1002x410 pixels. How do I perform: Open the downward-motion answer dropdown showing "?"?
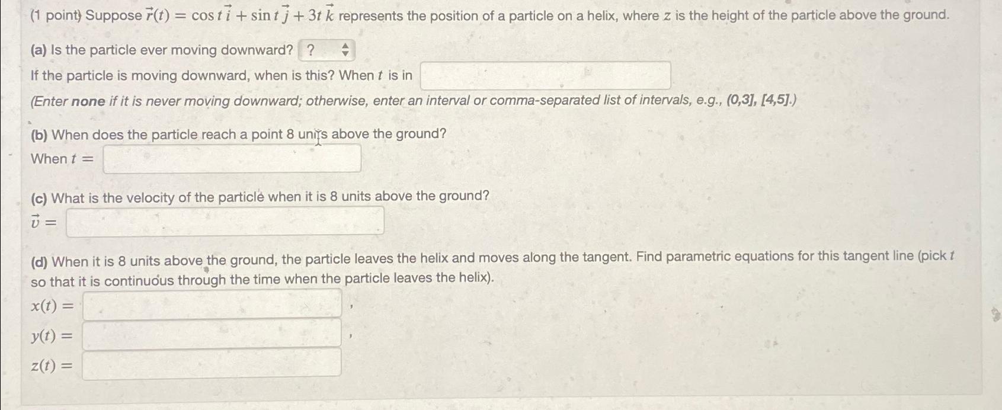click(x=326, y=50)
